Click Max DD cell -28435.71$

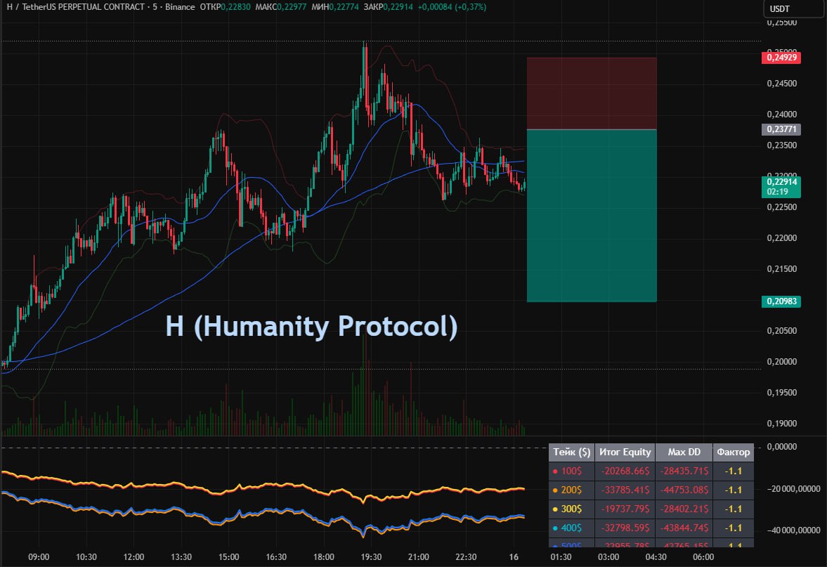point(684,471)
